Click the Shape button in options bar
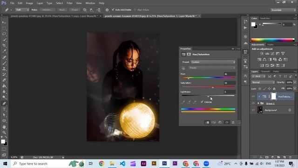 coord(74,10)
